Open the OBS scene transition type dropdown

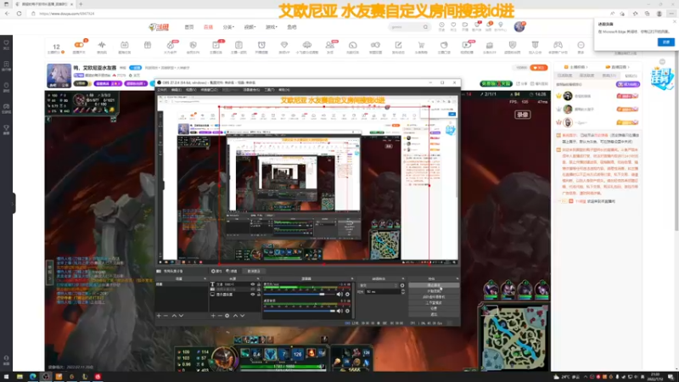[x=378, y=286]
